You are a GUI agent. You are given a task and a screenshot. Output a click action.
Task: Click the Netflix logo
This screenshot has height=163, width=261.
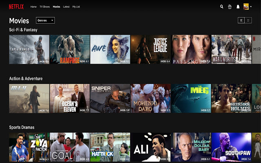coord(16,7)
